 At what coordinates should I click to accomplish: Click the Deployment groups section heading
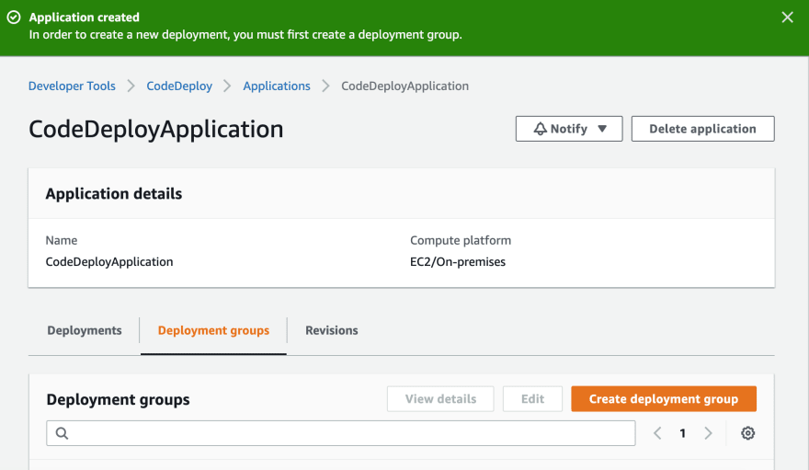pyautogui.click(x=119, y=399)
